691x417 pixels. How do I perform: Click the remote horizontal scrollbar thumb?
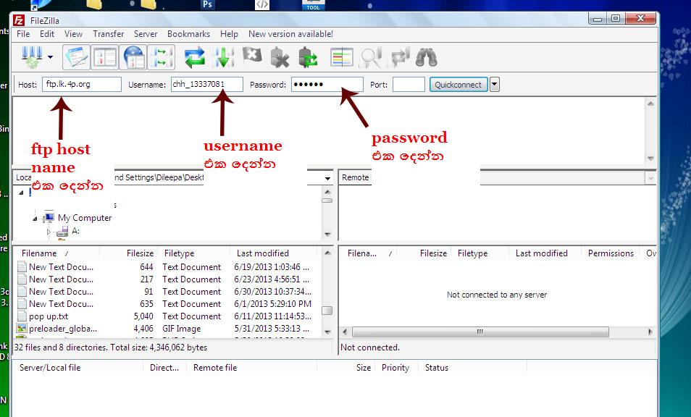pos(480,332)
